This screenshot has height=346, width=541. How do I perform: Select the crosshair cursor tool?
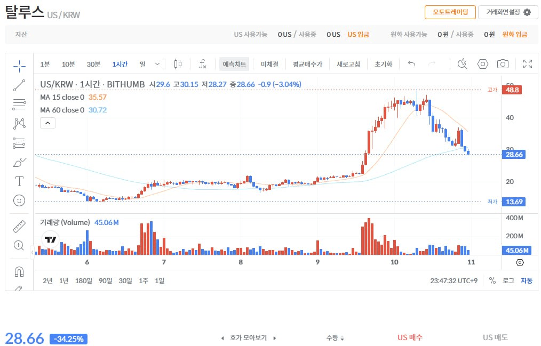19,66
